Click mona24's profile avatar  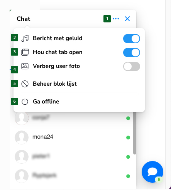pos(22,137)
